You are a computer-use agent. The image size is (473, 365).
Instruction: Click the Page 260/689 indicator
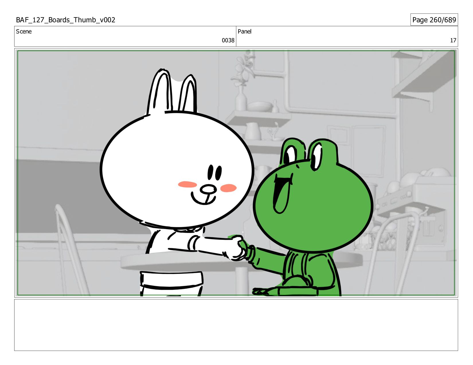[434, 20]
